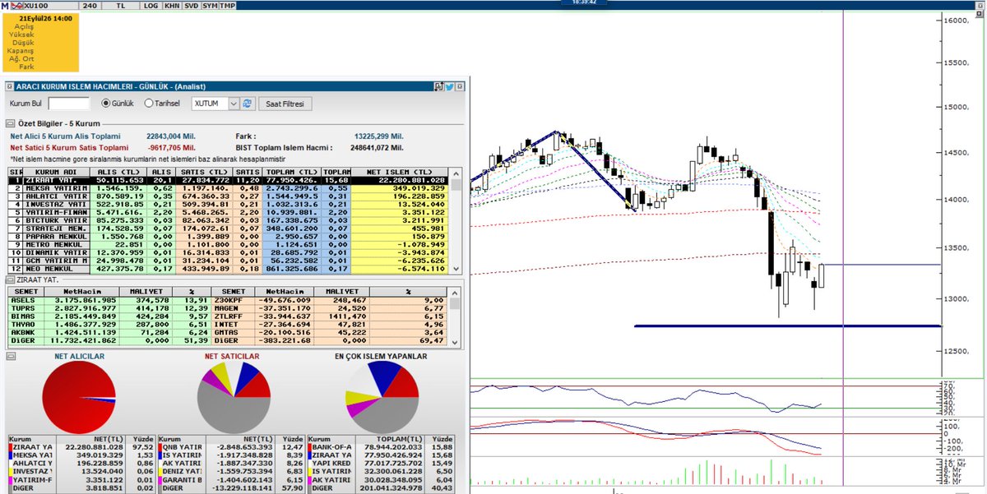Screen dimensions: 987x494
Task: Select the ZIRAAT YAT. row in broker table
Action: (x=228, y=180)
